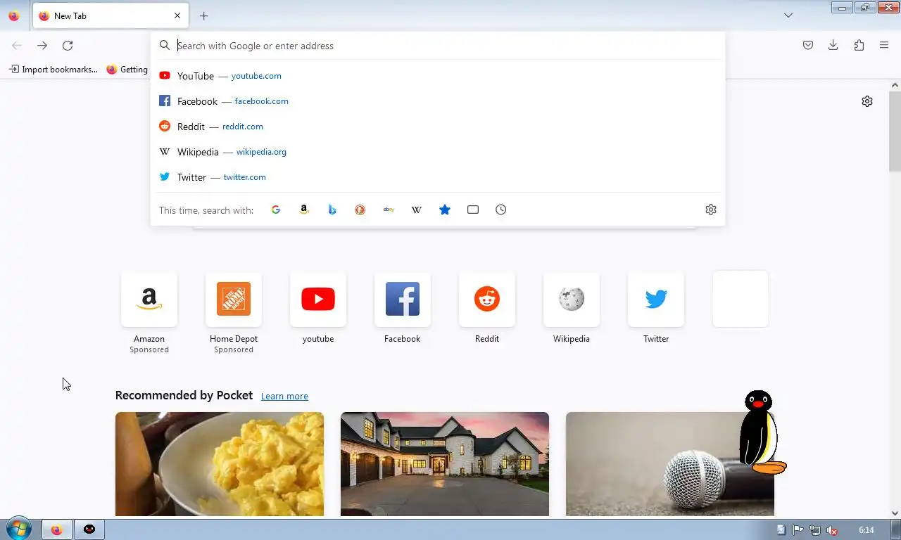This screenshot has height=540, width=901.
Task: Go forward with the forward arrow
Action: coord(42,46)
